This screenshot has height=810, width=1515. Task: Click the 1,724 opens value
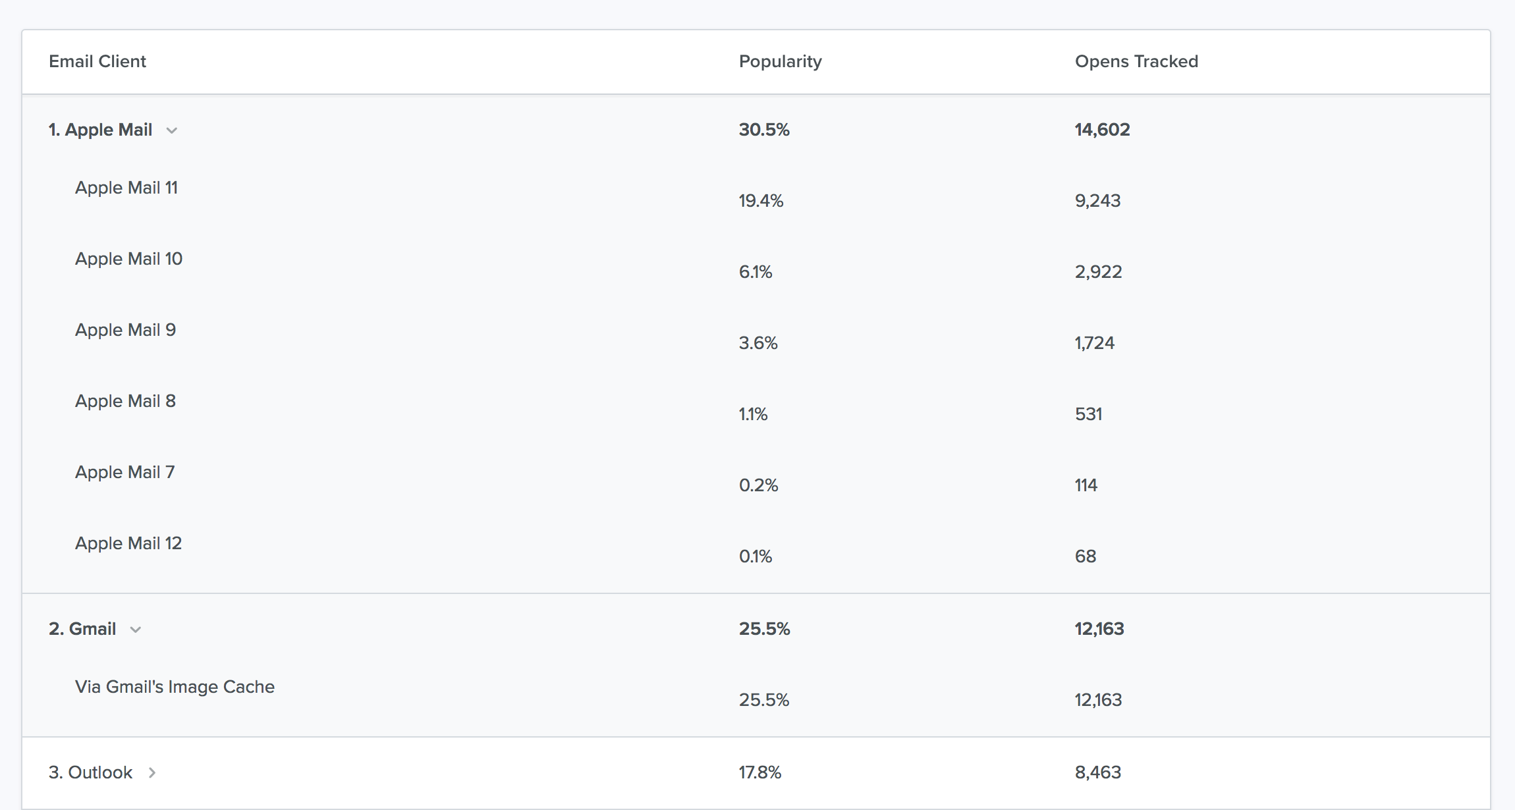point(1094,343)
